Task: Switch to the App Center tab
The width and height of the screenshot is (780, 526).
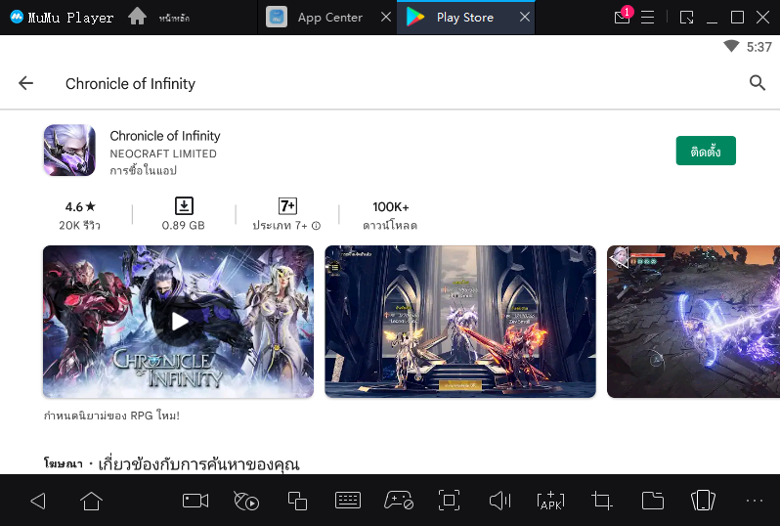Action: coord(317,18)
